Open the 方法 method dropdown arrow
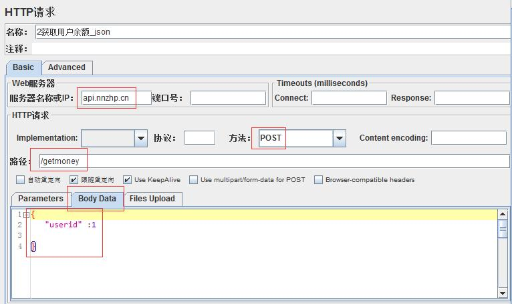This screenshot has width=512, height=304. (340, 138)
